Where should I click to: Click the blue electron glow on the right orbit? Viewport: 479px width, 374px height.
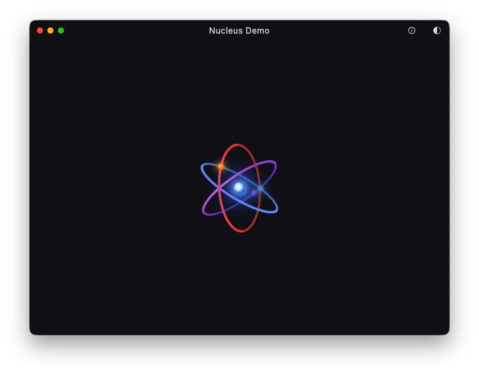pos(259,187)
